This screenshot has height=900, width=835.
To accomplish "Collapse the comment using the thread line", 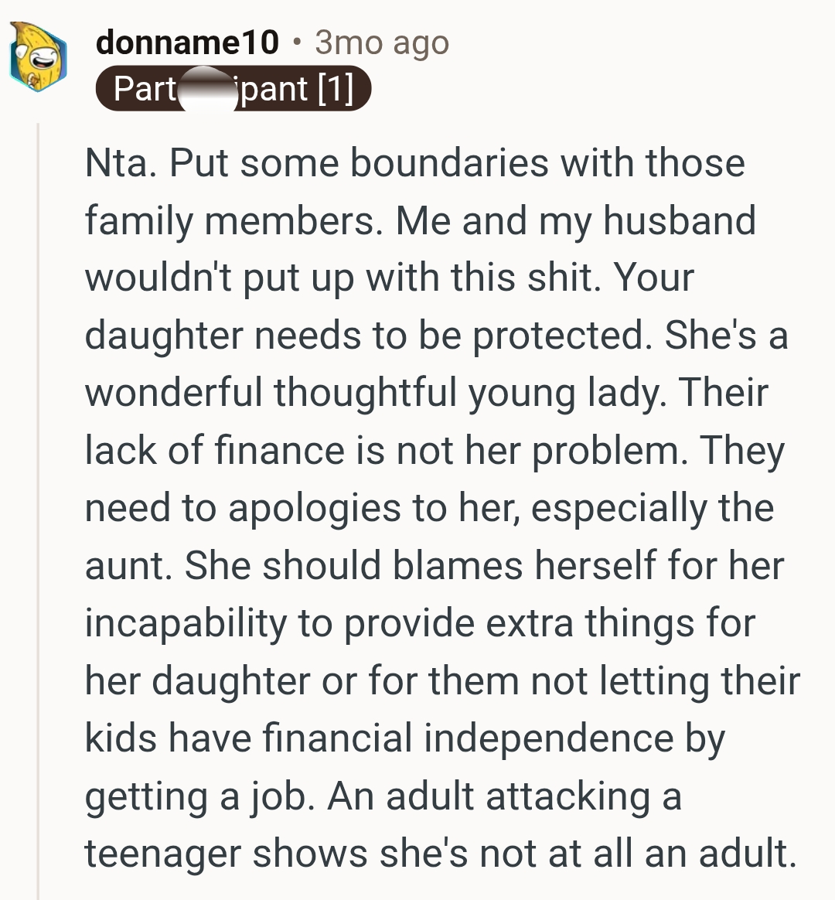I will pos(38,511).
